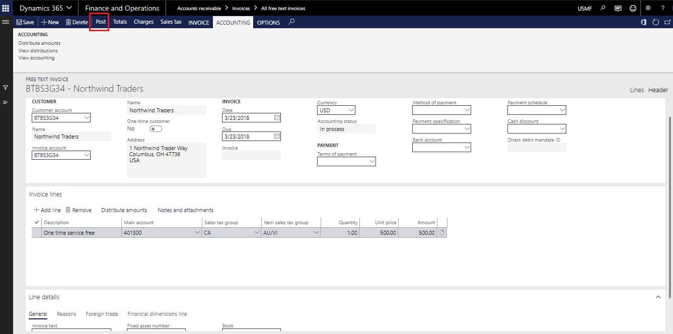Open the Currency dropdown showing USD
Image resolution: width=673 pixels, height=334 pixels.
(351, 110)
